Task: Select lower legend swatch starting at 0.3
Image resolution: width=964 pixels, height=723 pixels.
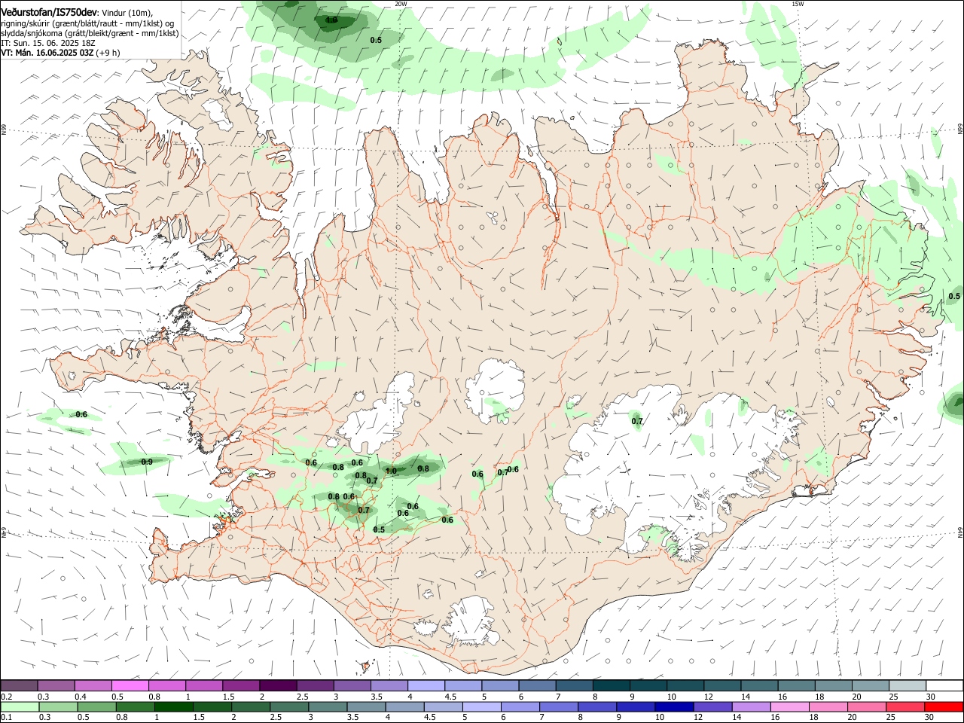Action: coord(58,706)
